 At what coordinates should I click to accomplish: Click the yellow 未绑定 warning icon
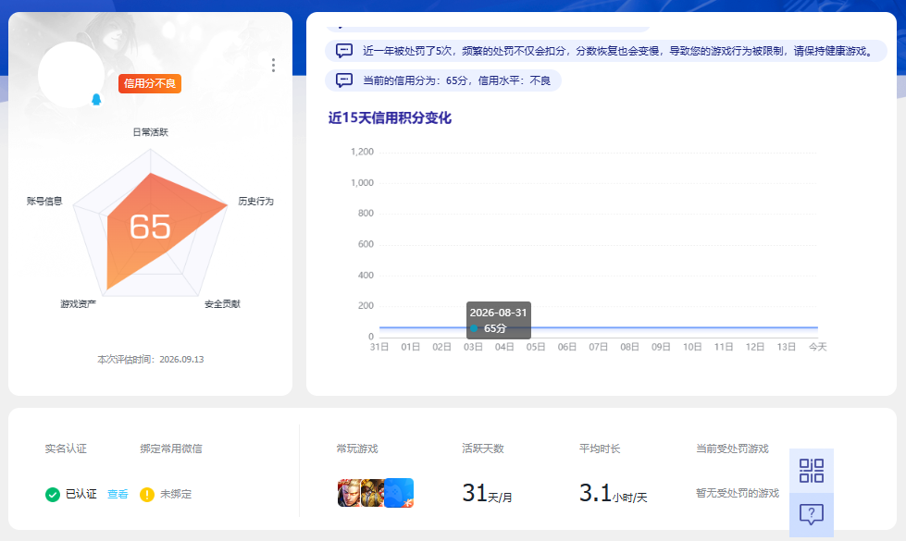[147, 494]
